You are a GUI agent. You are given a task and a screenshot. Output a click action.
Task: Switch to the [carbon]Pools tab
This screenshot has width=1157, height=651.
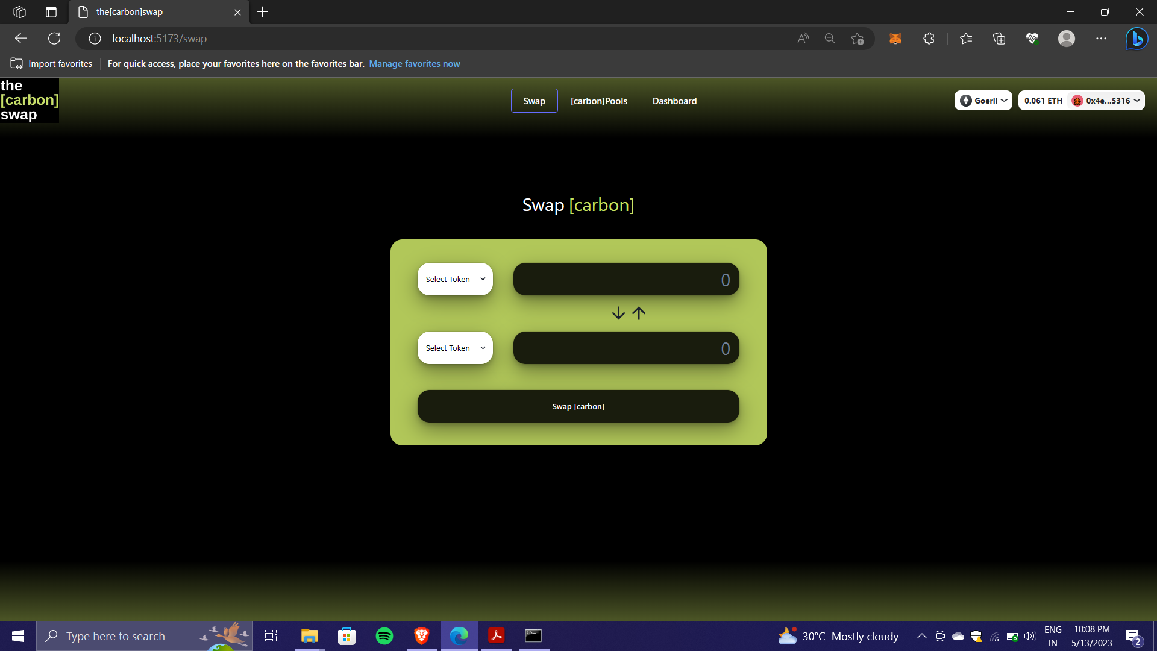(x=599, y=101)
